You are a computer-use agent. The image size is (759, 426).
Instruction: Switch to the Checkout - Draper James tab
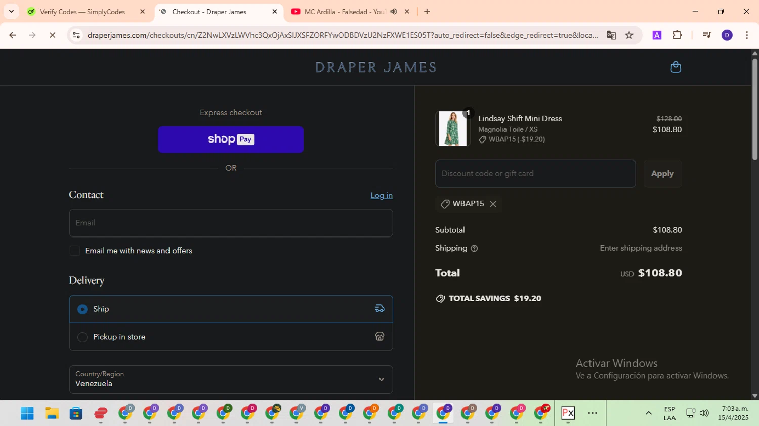(x=209, y=12)
